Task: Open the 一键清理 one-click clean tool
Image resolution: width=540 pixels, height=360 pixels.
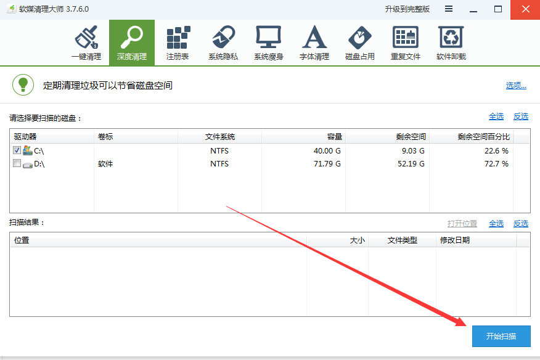Action: click(x=86, y=43)
